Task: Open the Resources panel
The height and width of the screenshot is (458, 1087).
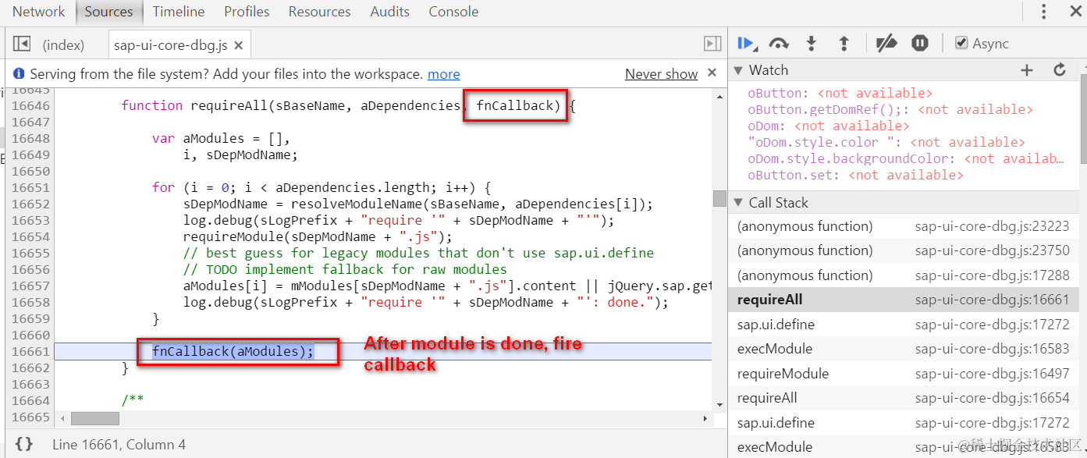Action: point(319,12)
